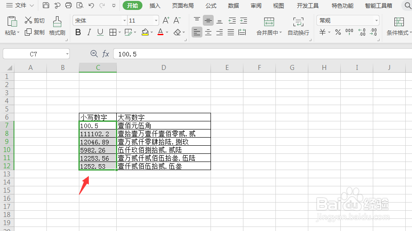The width and height of the screenshot is (412, 231).
Task: Open the 宋体 font name dropdown
Action: [x=124, y=20]
